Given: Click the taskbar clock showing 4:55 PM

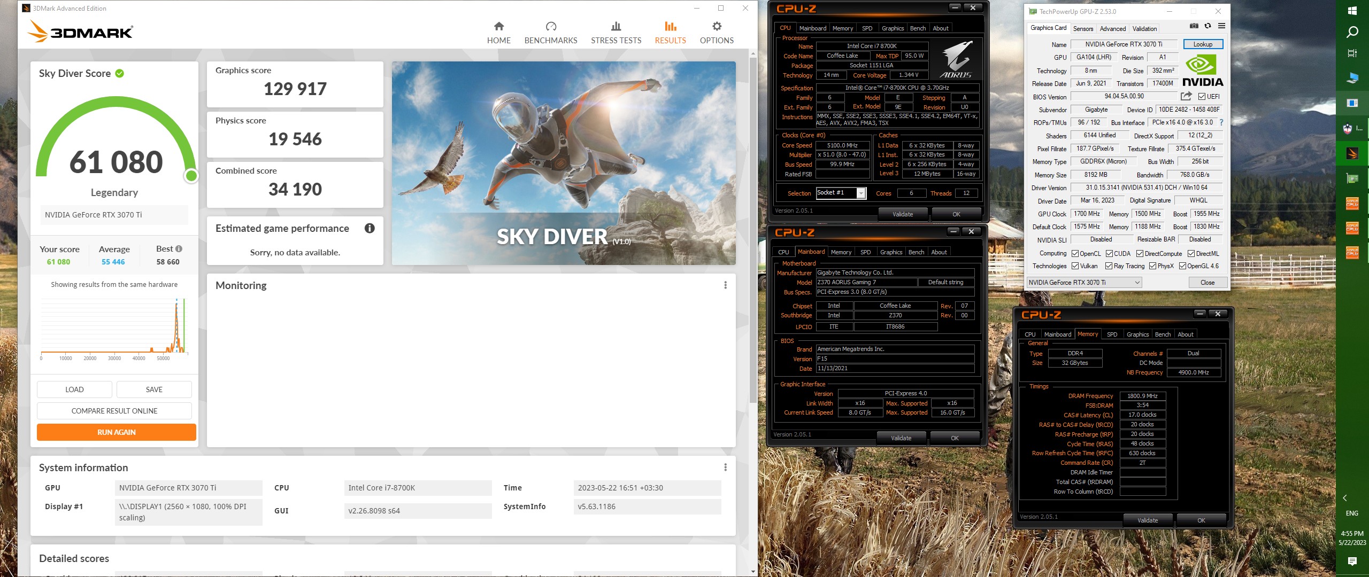Looking at the screenshot, I should click(1352, 538).
